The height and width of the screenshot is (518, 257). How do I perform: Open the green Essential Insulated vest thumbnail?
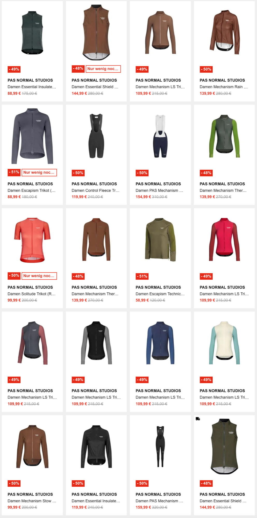point(32,32)
